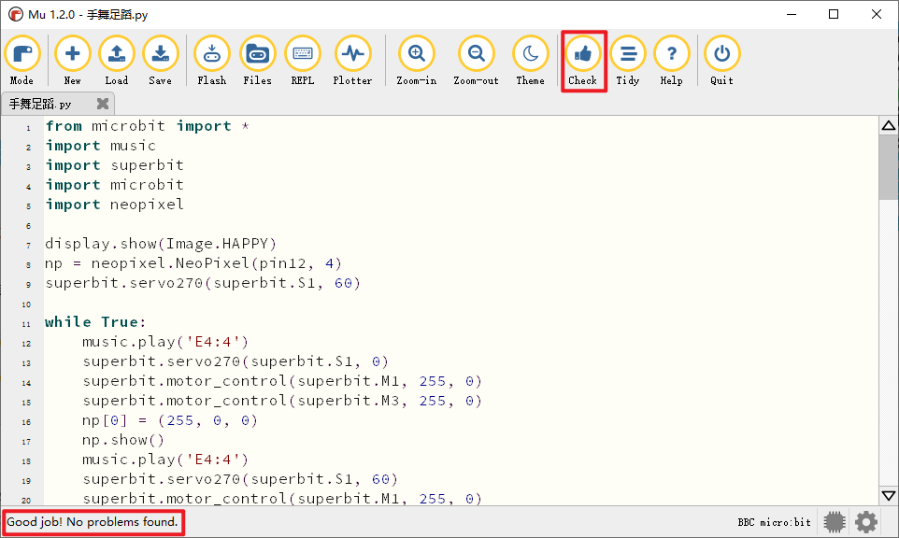Screen dimensions: 899x538
Task: Quit Mu editor
Action: pos(721,60)
